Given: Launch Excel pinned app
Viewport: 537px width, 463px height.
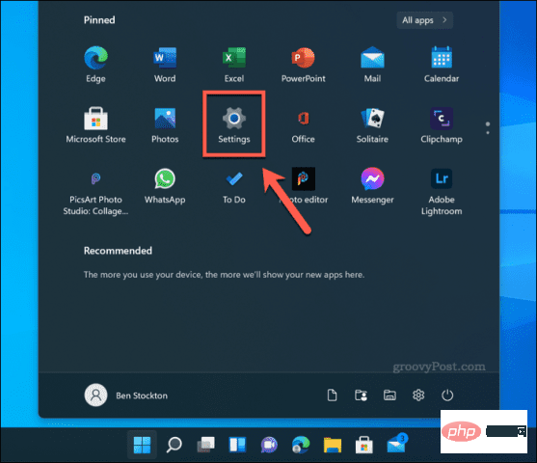Looking at the screenshot, I should [234, 65].
